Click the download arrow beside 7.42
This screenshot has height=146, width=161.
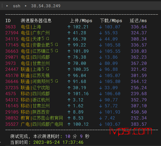(101, 118)
